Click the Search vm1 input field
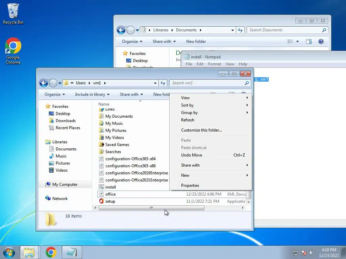The image size is (346, 259). pyautogui.click(x=207, y=83)
